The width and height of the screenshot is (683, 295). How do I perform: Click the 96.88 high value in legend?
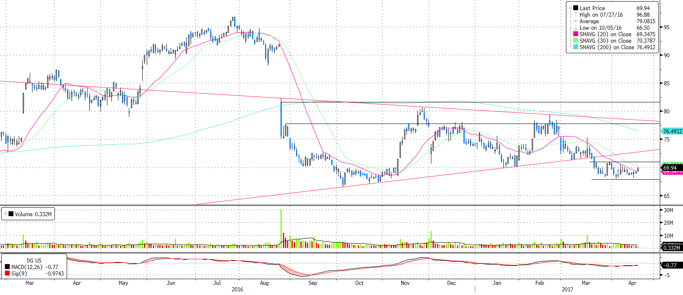(x=643, y=15)
